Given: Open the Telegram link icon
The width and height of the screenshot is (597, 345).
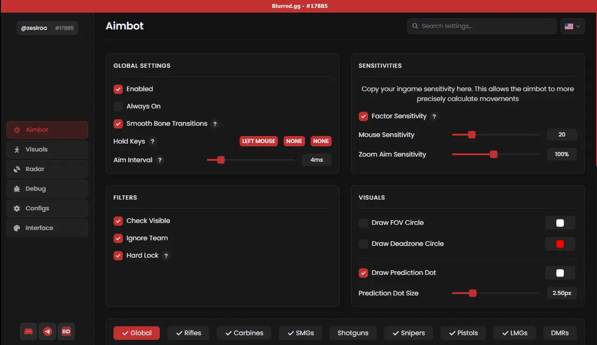Looking at the screenshot, I should (x=47, y=331).
